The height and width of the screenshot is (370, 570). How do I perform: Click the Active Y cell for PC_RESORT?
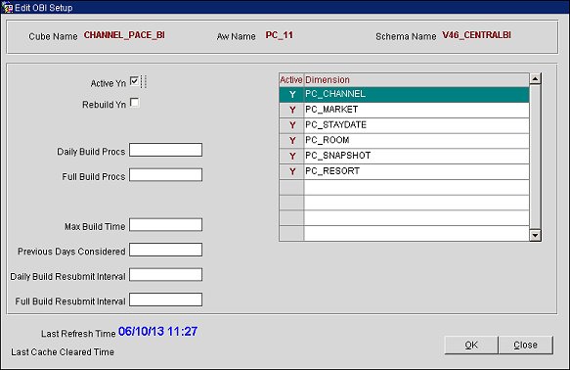click(x=291, y=171)
